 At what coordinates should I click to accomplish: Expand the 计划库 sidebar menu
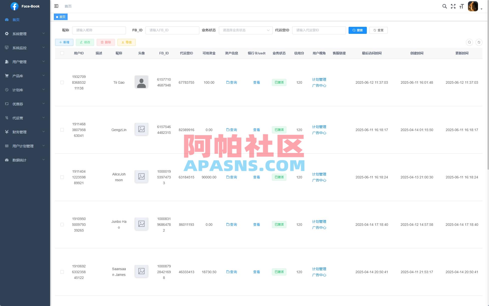point(25,90)
